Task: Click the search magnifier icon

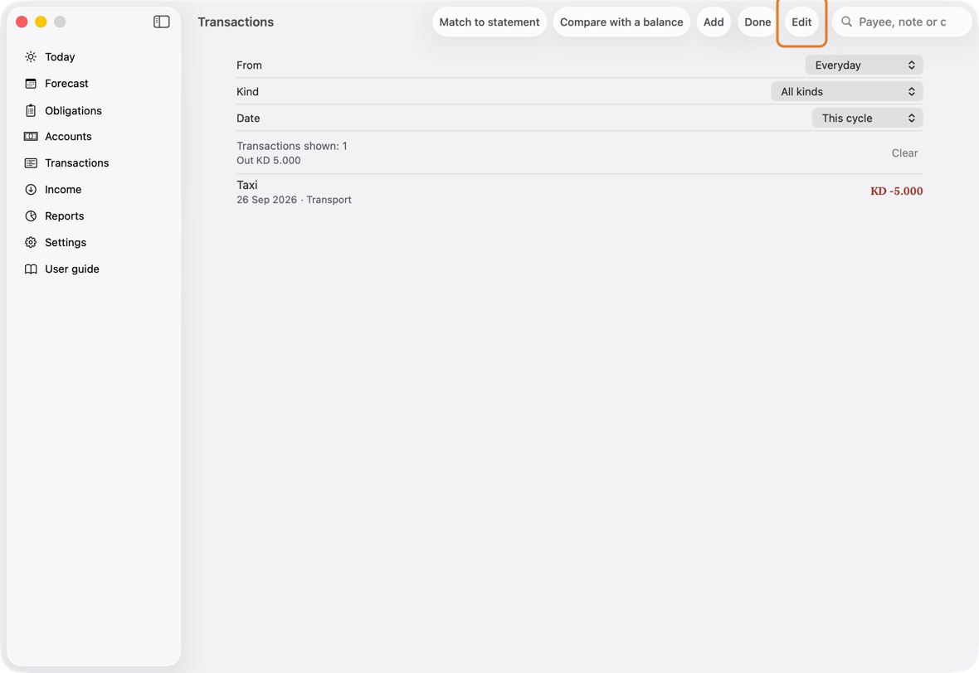Action: point(846,22)
